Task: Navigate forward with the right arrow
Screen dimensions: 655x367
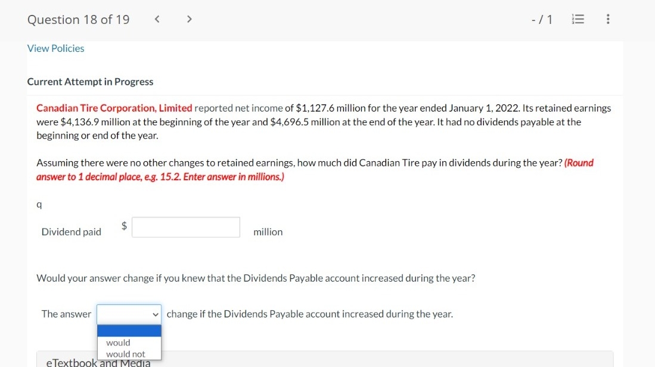Action: pos(189,18)
